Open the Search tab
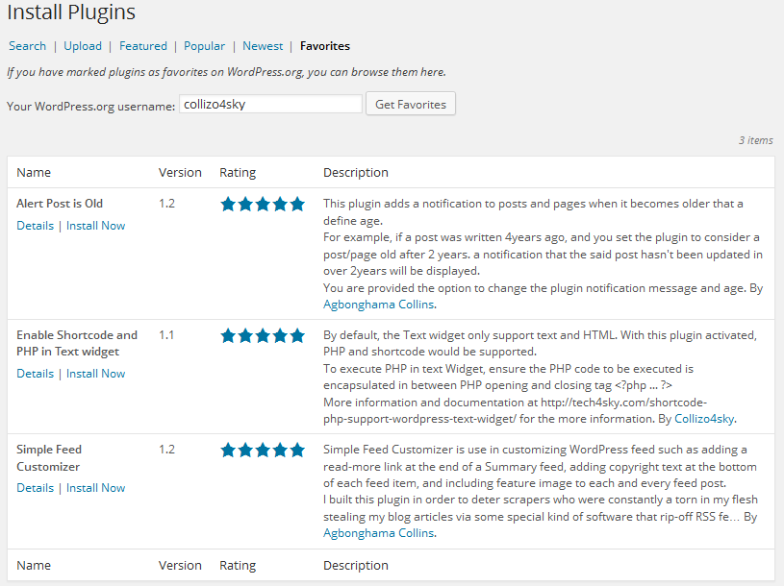 coord(27,46)
